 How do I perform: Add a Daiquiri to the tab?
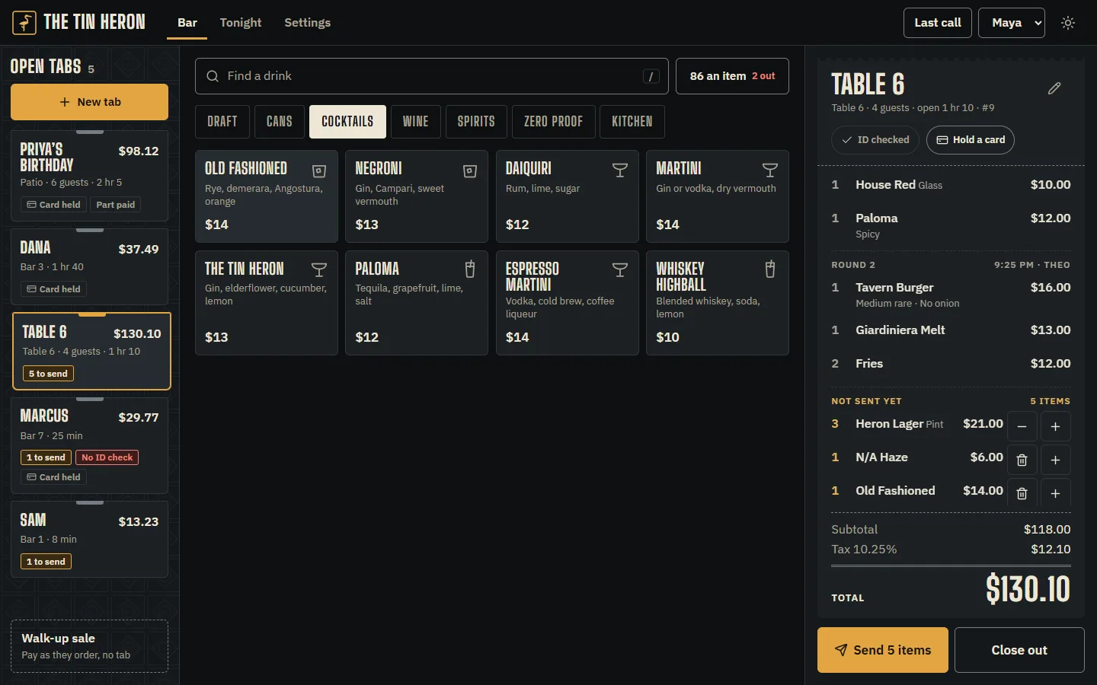point(568,196)
